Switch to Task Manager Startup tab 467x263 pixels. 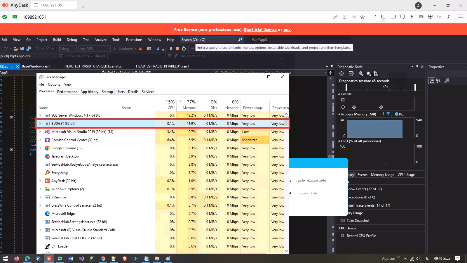point(107,92)
